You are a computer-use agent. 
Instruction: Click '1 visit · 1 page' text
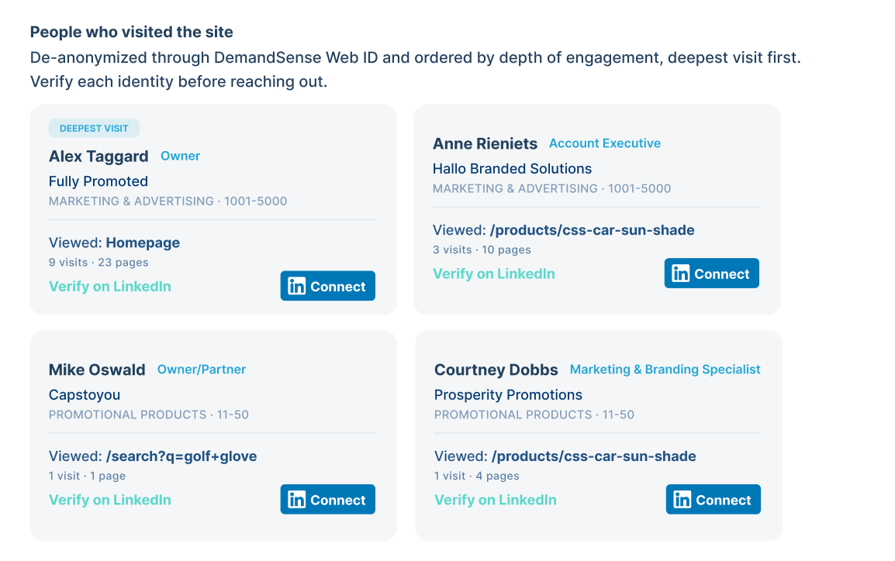(87, 476)
